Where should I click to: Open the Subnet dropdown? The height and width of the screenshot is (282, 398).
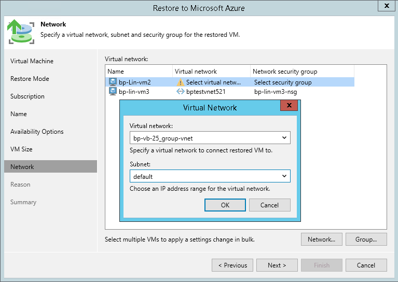click(x=210, y=176)
